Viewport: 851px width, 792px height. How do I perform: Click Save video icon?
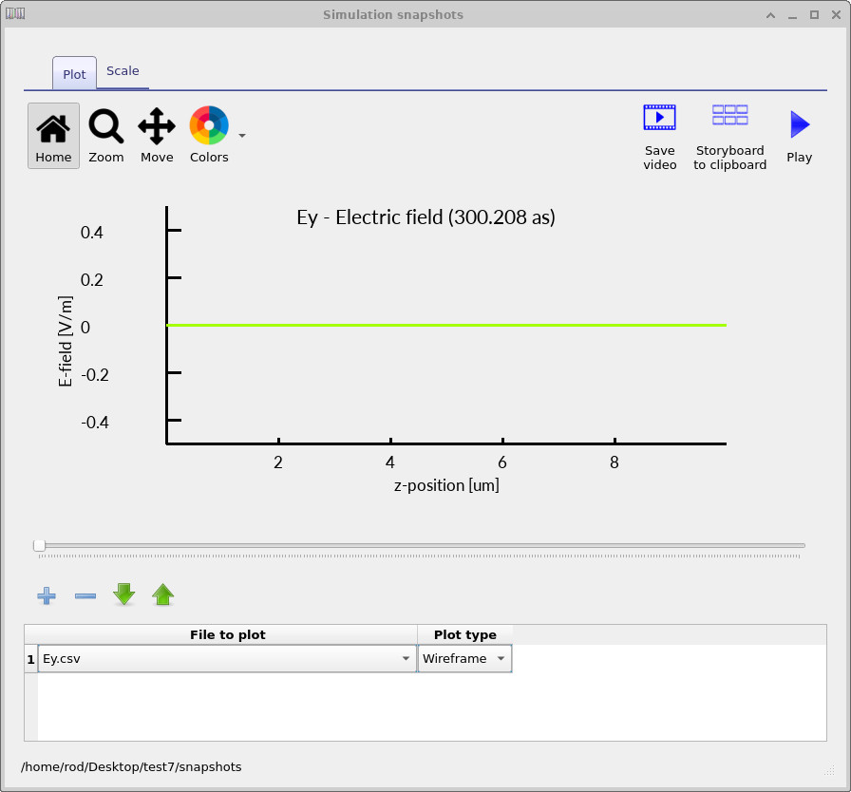coord(659,137)
